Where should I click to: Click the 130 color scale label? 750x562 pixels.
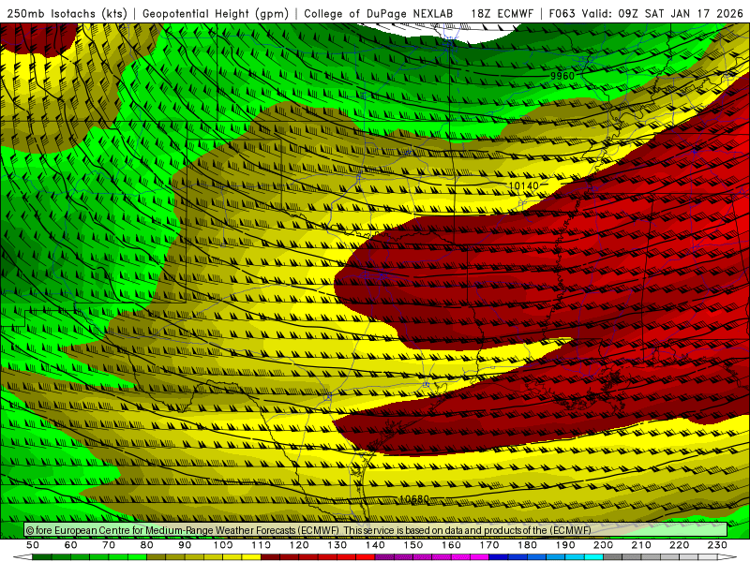(337, 545)
